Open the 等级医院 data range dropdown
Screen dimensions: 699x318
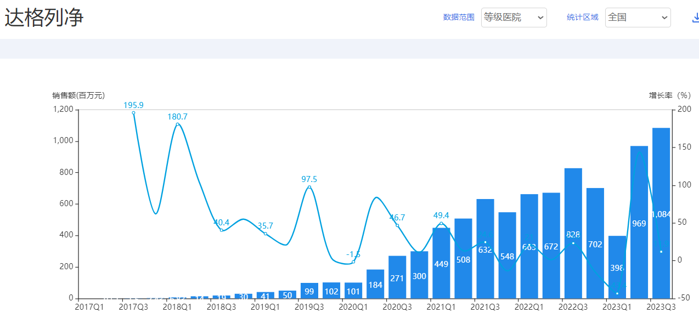[x=514, y=18]
